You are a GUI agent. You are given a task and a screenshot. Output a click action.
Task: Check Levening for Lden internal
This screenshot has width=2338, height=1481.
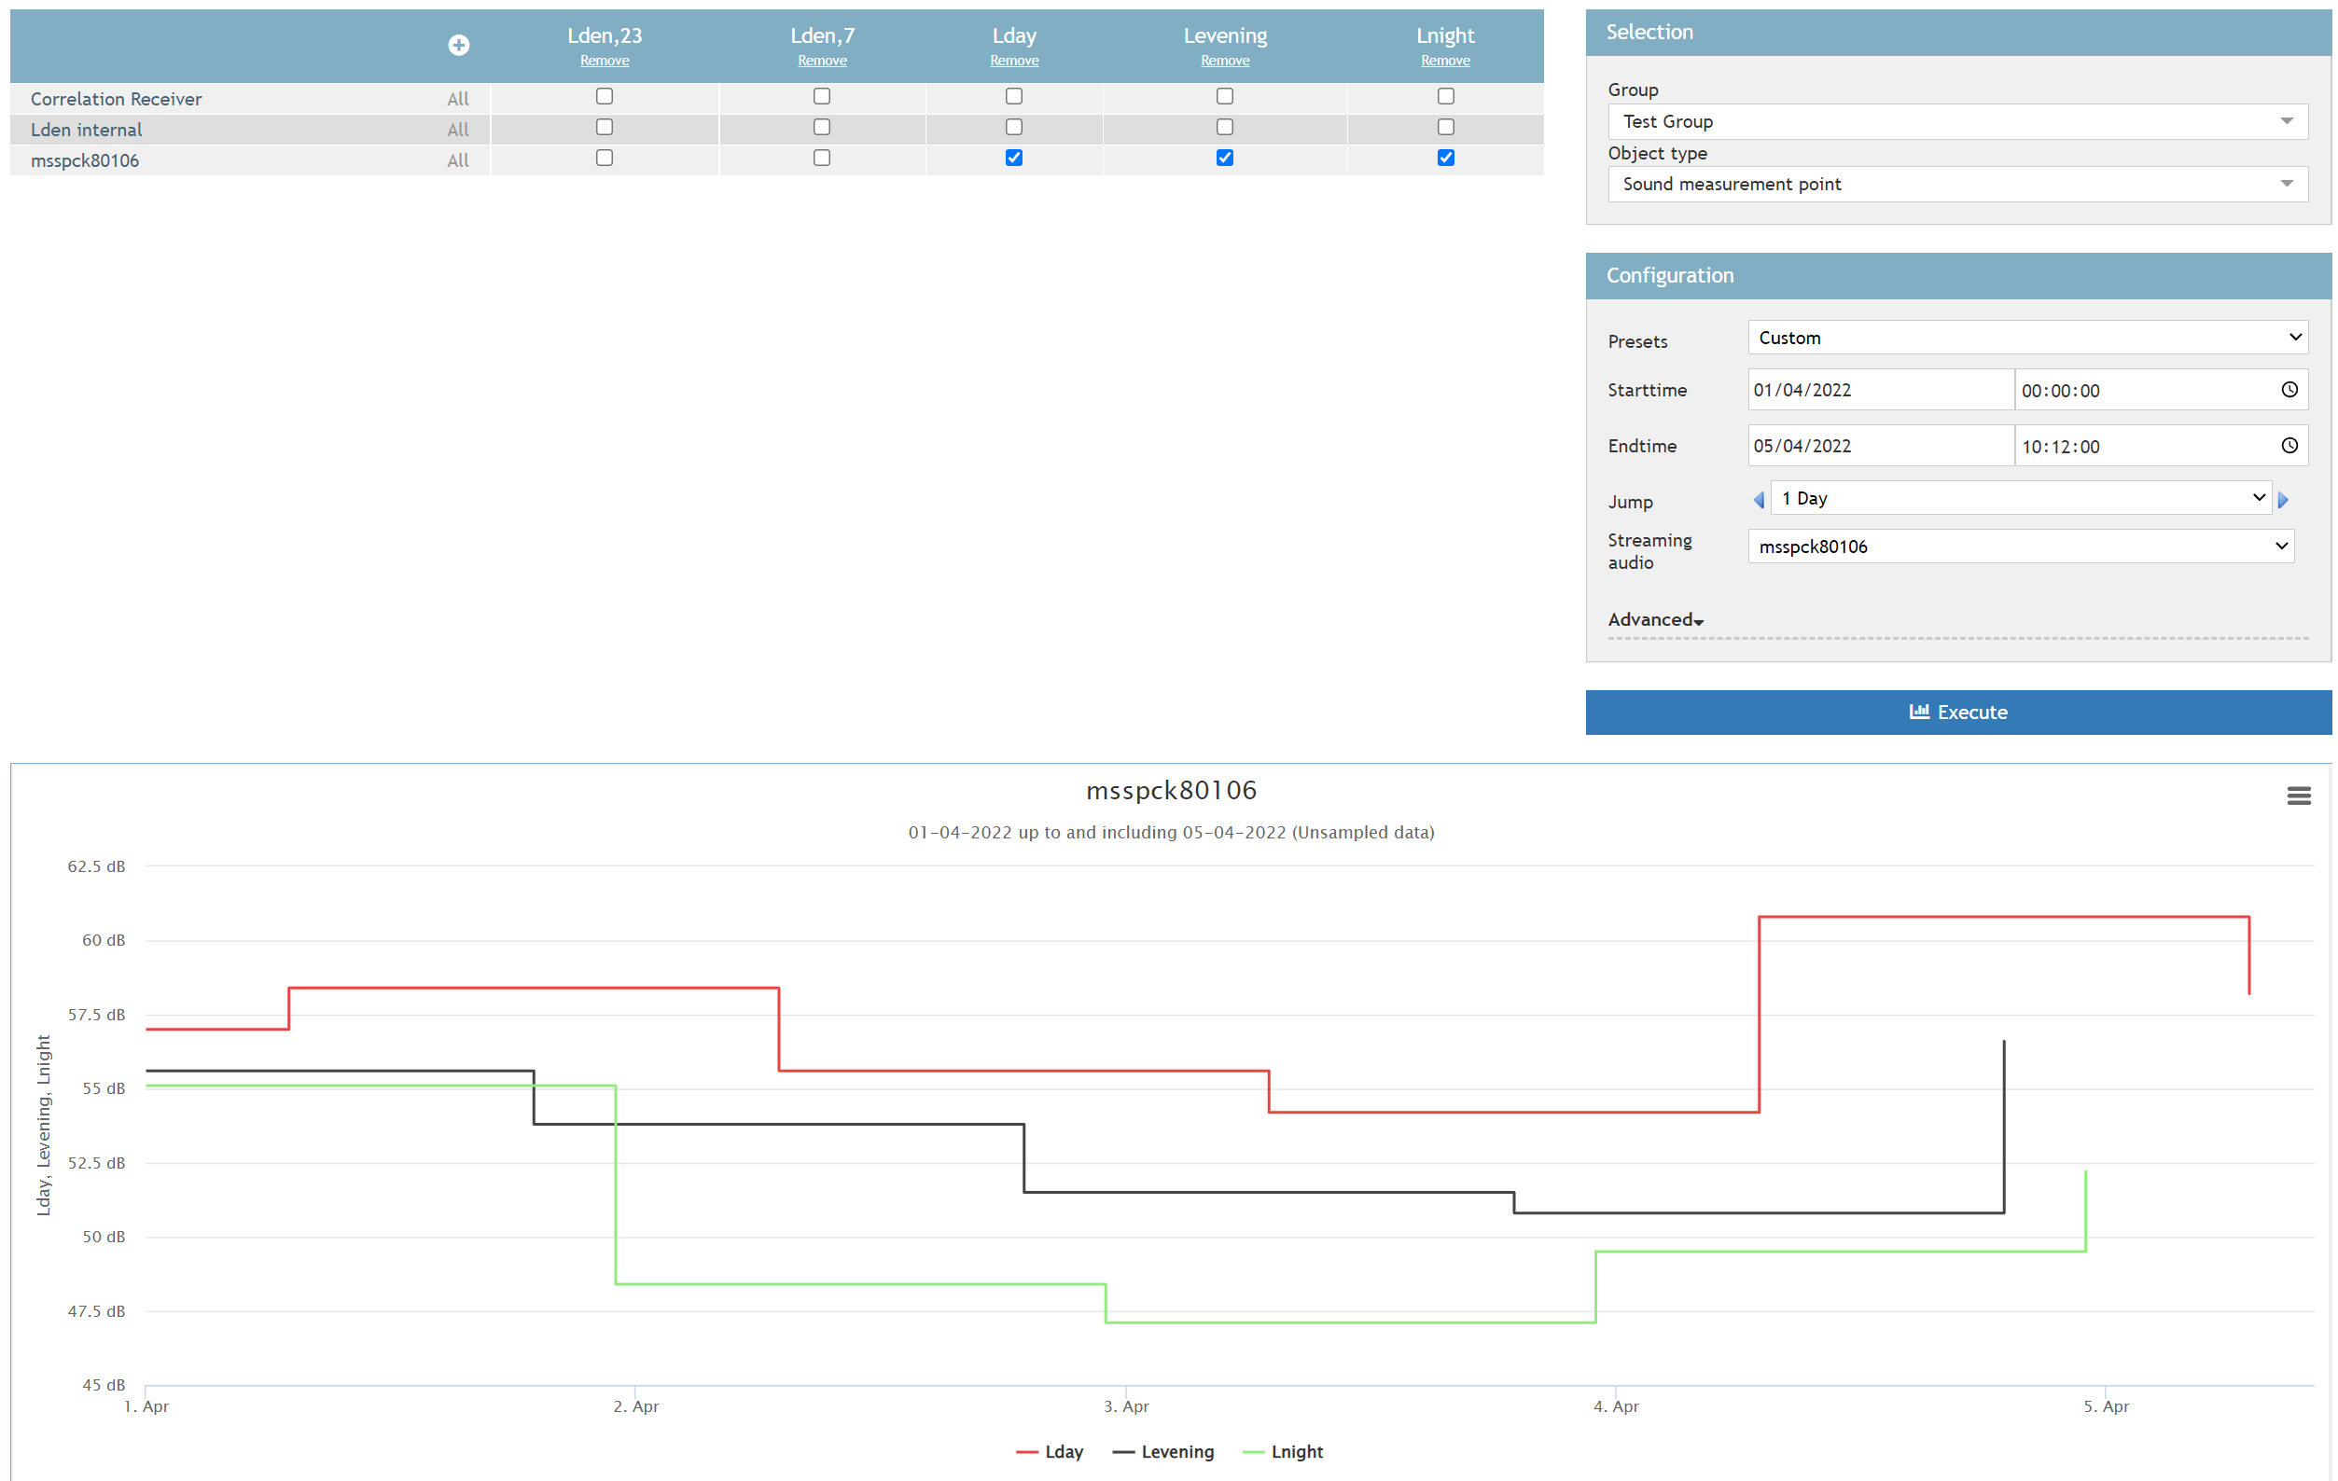click(x=1224, y=127)
